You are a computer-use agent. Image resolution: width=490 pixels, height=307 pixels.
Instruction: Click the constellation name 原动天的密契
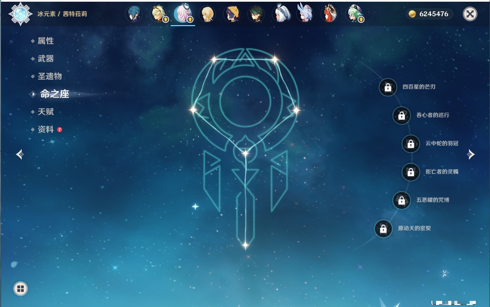coord(415,228)
